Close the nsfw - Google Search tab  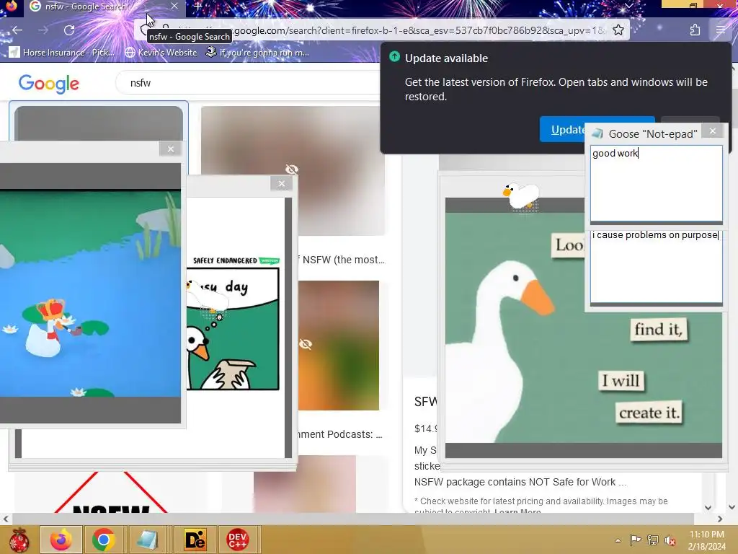[174, 6]
